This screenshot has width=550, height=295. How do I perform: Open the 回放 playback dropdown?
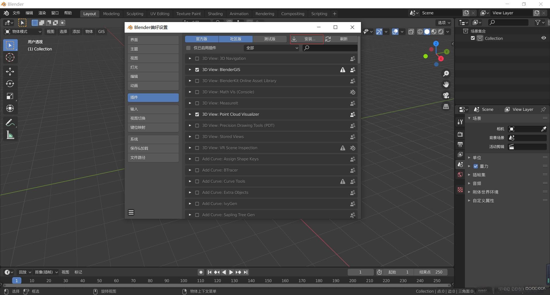(25, 272)
